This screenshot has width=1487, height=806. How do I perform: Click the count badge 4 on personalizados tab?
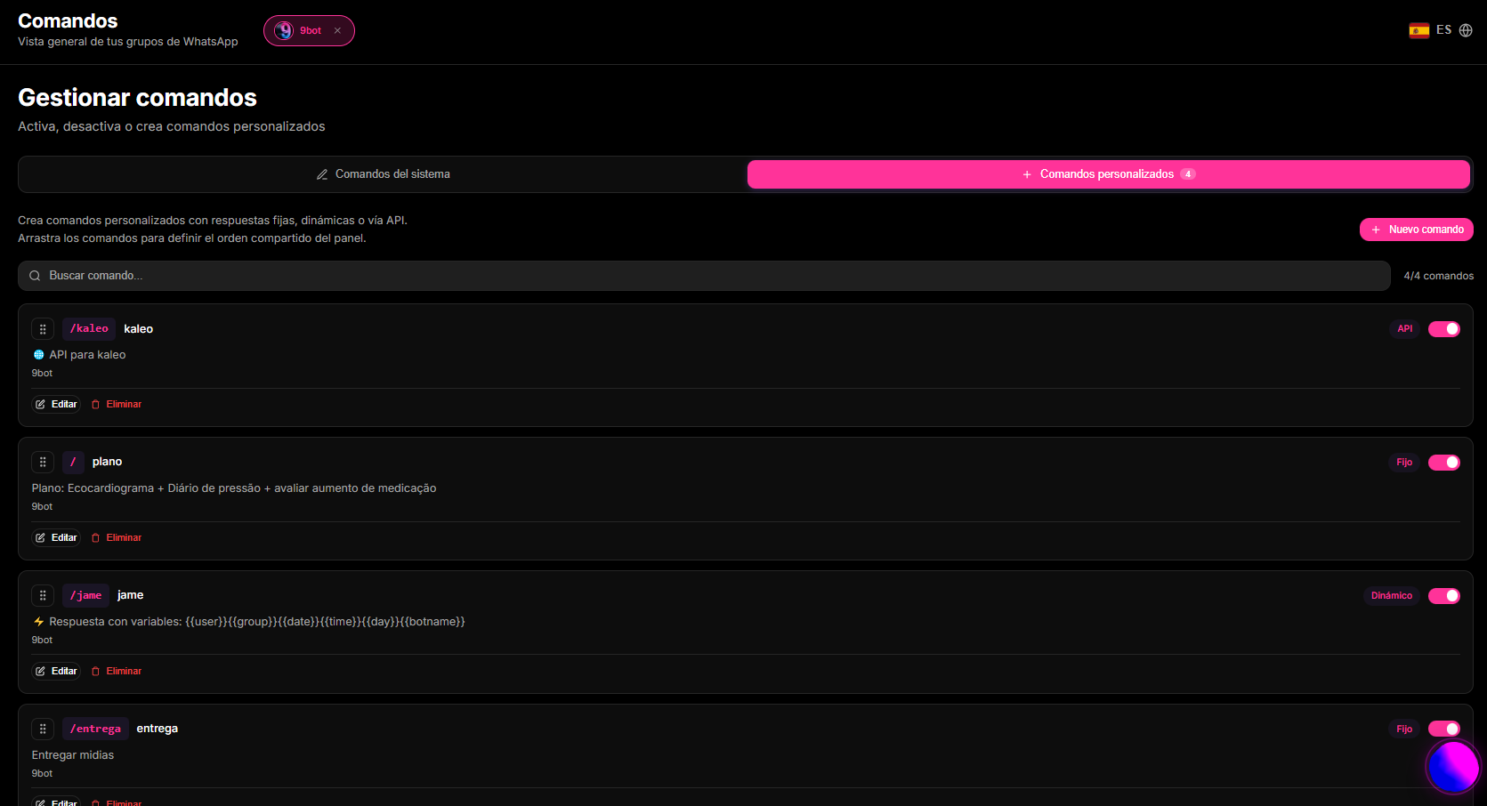[x=1188, y=174]
